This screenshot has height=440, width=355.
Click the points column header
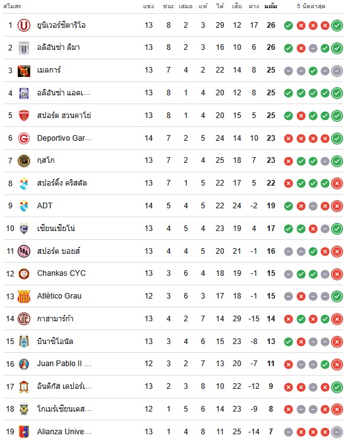pos(271,6)
